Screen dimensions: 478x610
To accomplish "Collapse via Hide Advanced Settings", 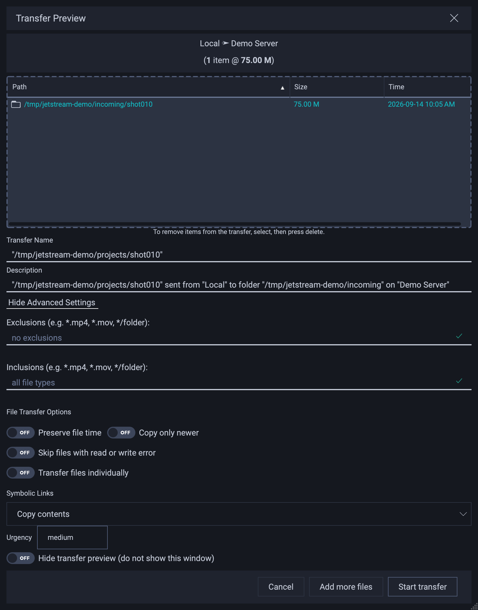I will pos(52,303).
